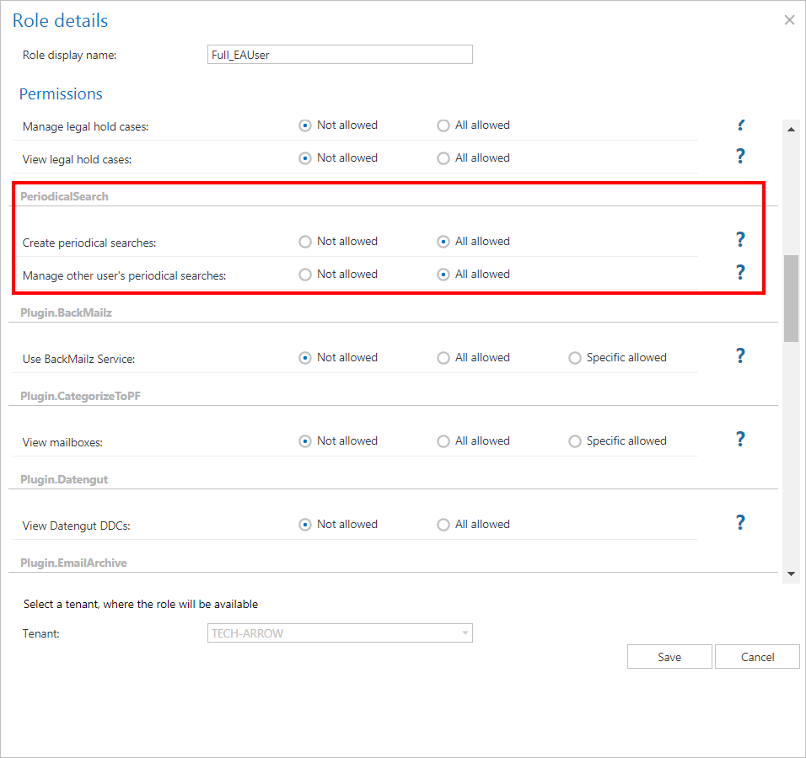Choose All allowed for View Datengut DDCs

[x=443, y=525]
